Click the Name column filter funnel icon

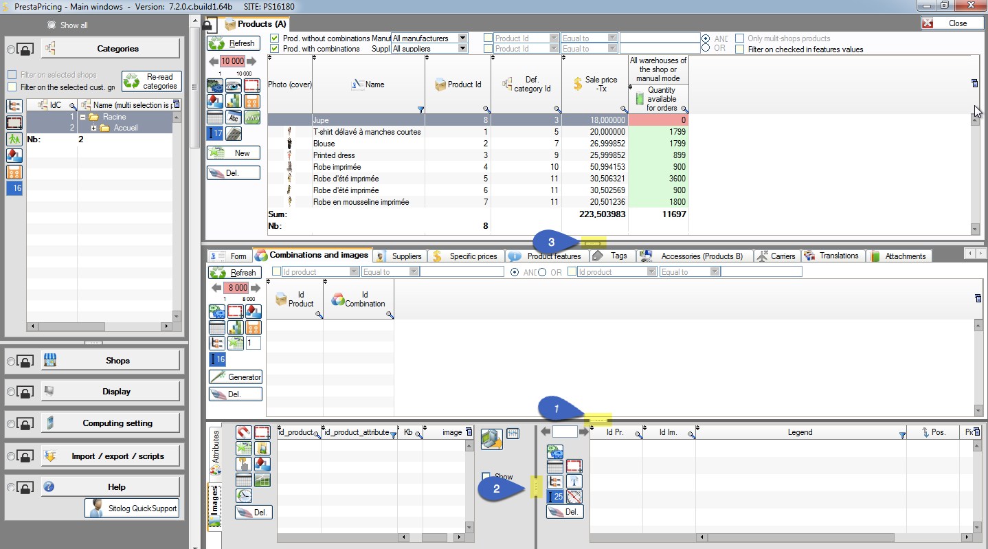point(420,109)
